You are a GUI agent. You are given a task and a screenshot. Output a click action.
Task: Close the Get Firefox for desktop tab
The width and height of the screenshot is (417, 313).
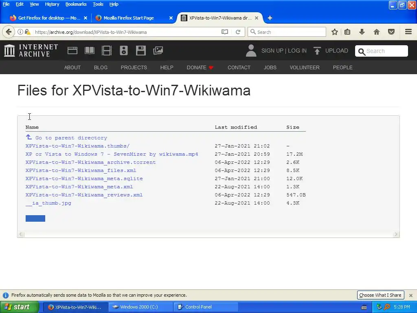tap(86, 18)
